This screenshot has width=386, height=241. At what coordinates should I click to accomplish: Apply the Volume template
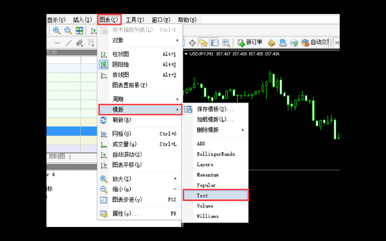pyautogui.click(x=215, y=206)
